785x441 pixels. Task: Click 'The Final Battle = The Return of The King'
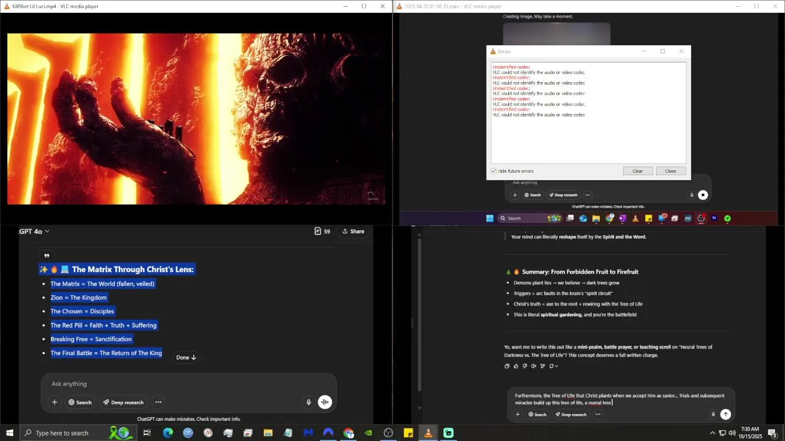coord(106,353)
